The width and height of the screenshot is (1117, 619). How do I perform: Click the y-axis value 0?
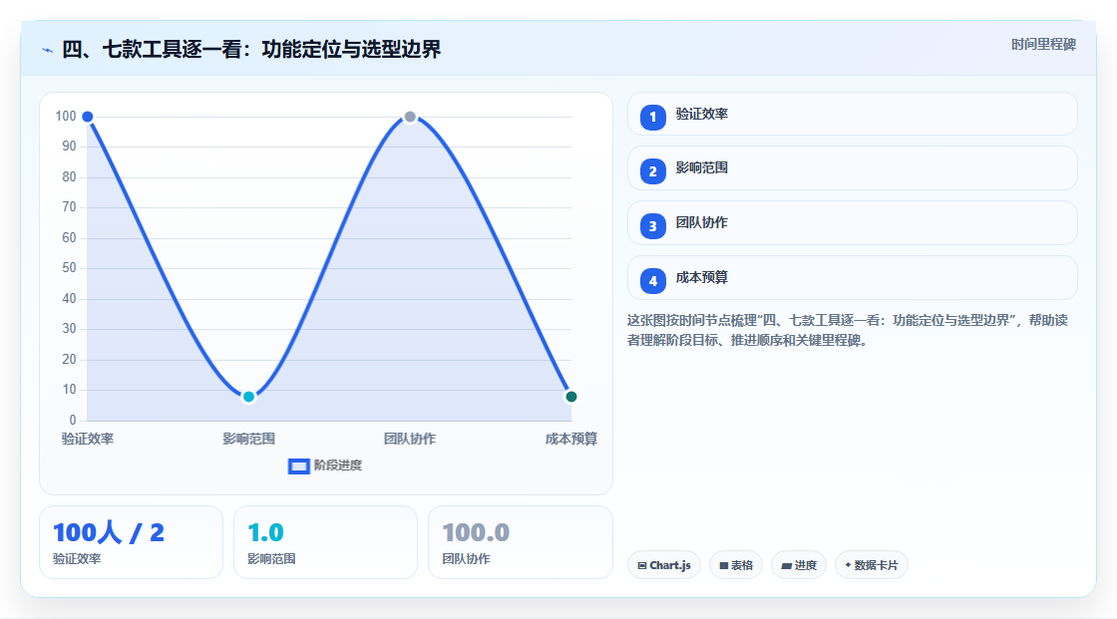tap(73, 421)
